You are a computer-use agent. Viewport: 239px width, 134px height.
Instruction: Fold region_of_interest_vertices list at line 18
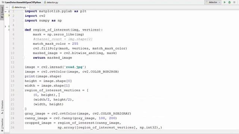23,90
